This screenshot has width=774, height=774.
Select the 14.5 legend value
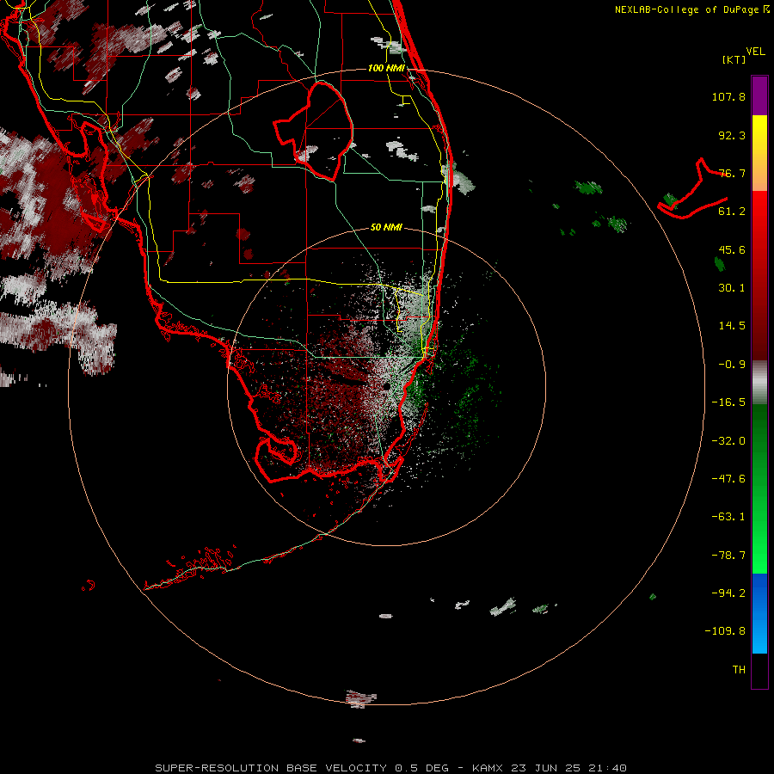pos(732,326)
